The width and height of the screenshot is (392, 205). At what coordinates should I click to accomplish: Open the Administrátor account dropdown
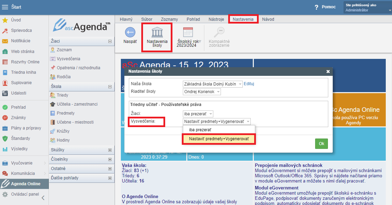tap(367, 8)
